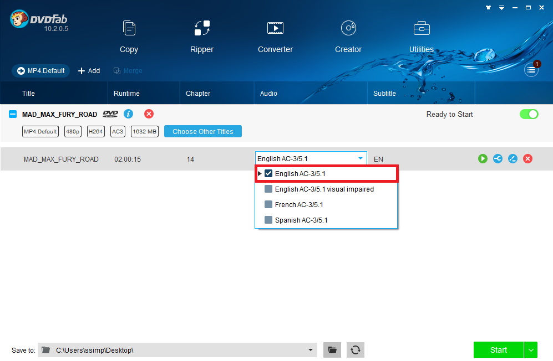Viewport: 553px width, 361px height.
Task: Click Choose Other Titles
Action: point(203,131)
